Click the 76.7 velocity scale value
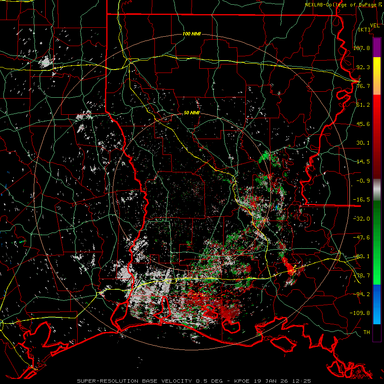This screenshot has width=384, height=384. tap(363, 86)
